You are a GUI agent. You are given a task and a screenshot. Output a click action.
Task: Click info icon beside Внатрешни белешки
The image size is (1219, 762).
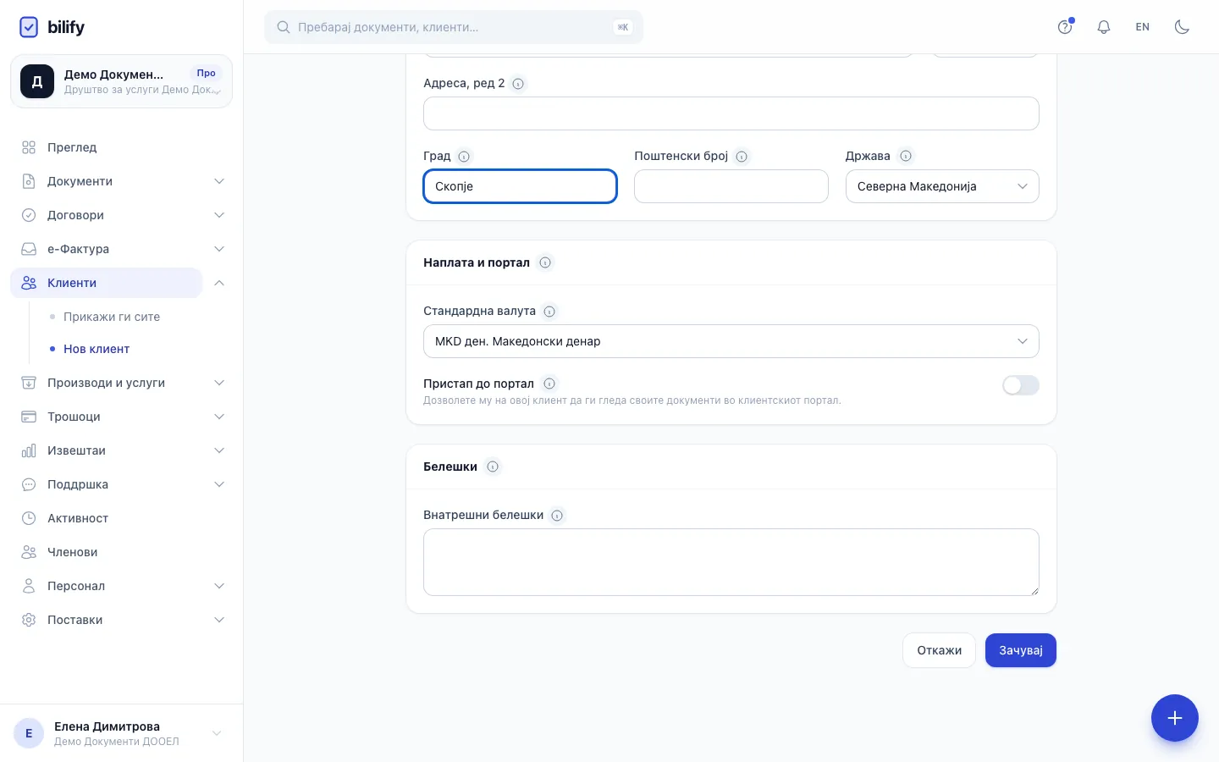tap(557, 516)
